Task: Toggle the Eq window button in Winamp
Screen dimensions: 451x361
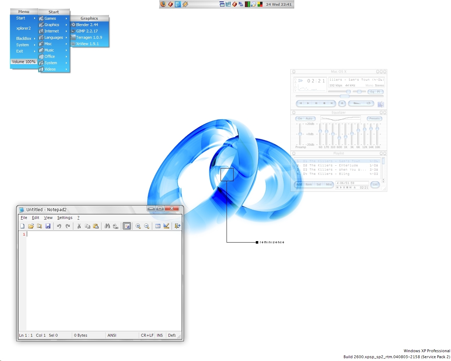Action: click(x=372, y=92)
